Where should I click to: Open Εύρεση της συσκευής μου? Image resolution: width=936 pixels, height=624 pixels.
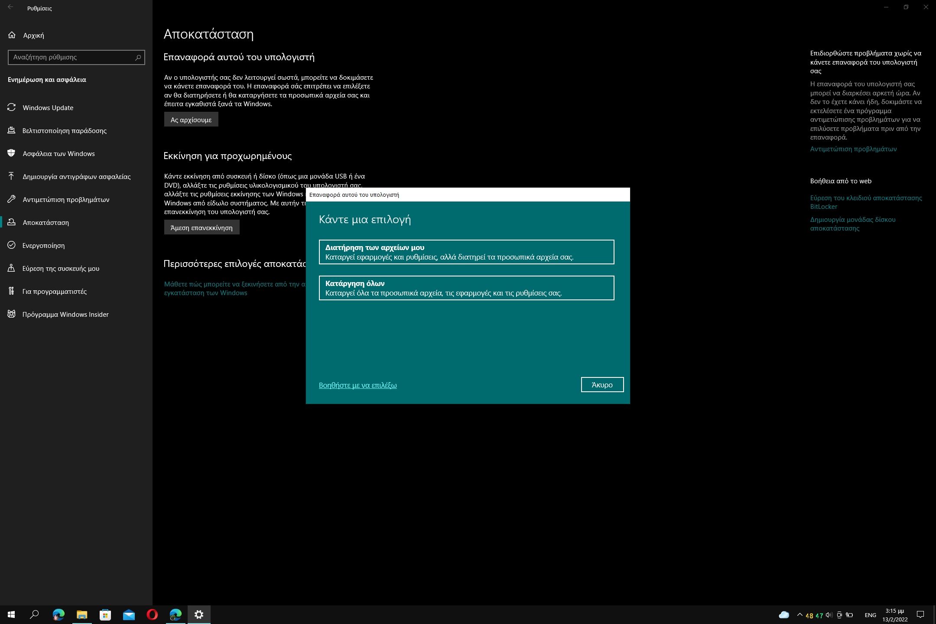click(x=61, y=268)
